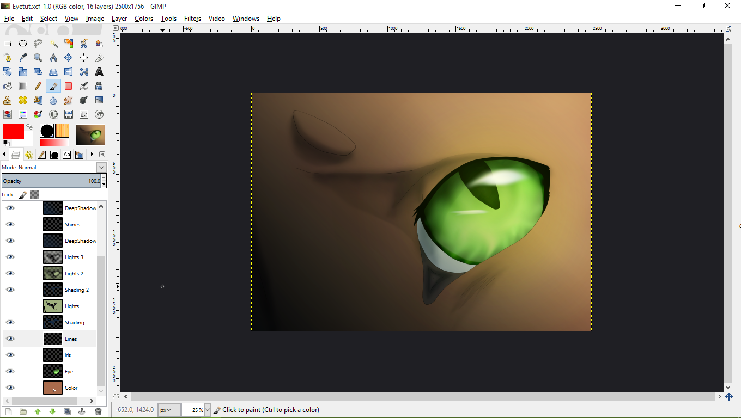Select the Scale tool

[23, 72]
